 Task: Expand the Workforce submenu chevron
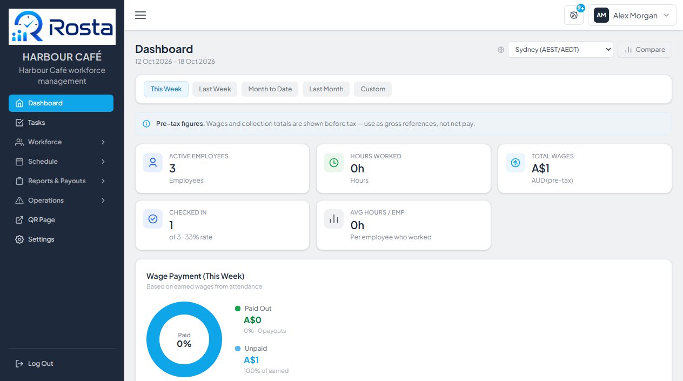[x=103, y=142]
